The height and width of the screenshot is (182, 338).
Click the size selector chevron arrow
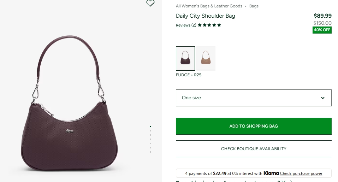[322, 98]
